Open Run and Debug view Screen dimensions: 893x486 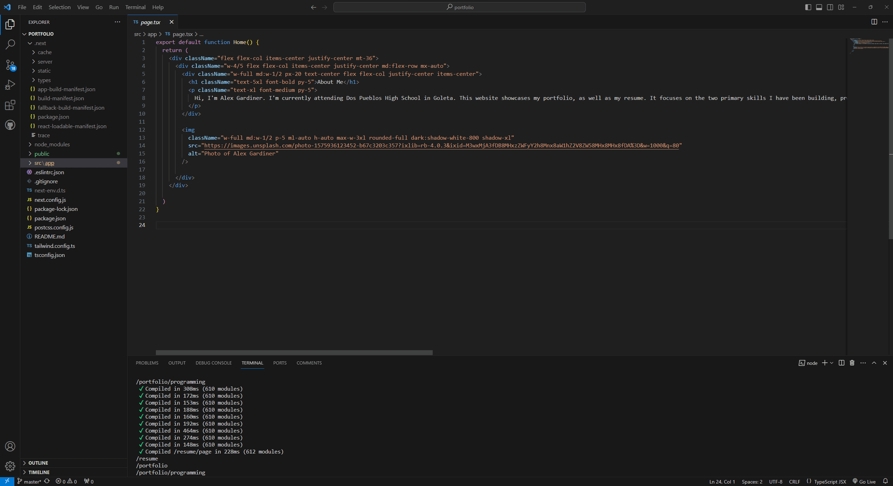tap(10, 85)
